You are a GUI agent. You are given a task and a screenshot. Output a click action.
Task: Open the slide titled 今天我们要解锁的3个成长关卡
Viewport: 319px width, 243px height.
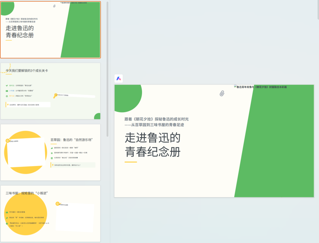coord(50,91)
